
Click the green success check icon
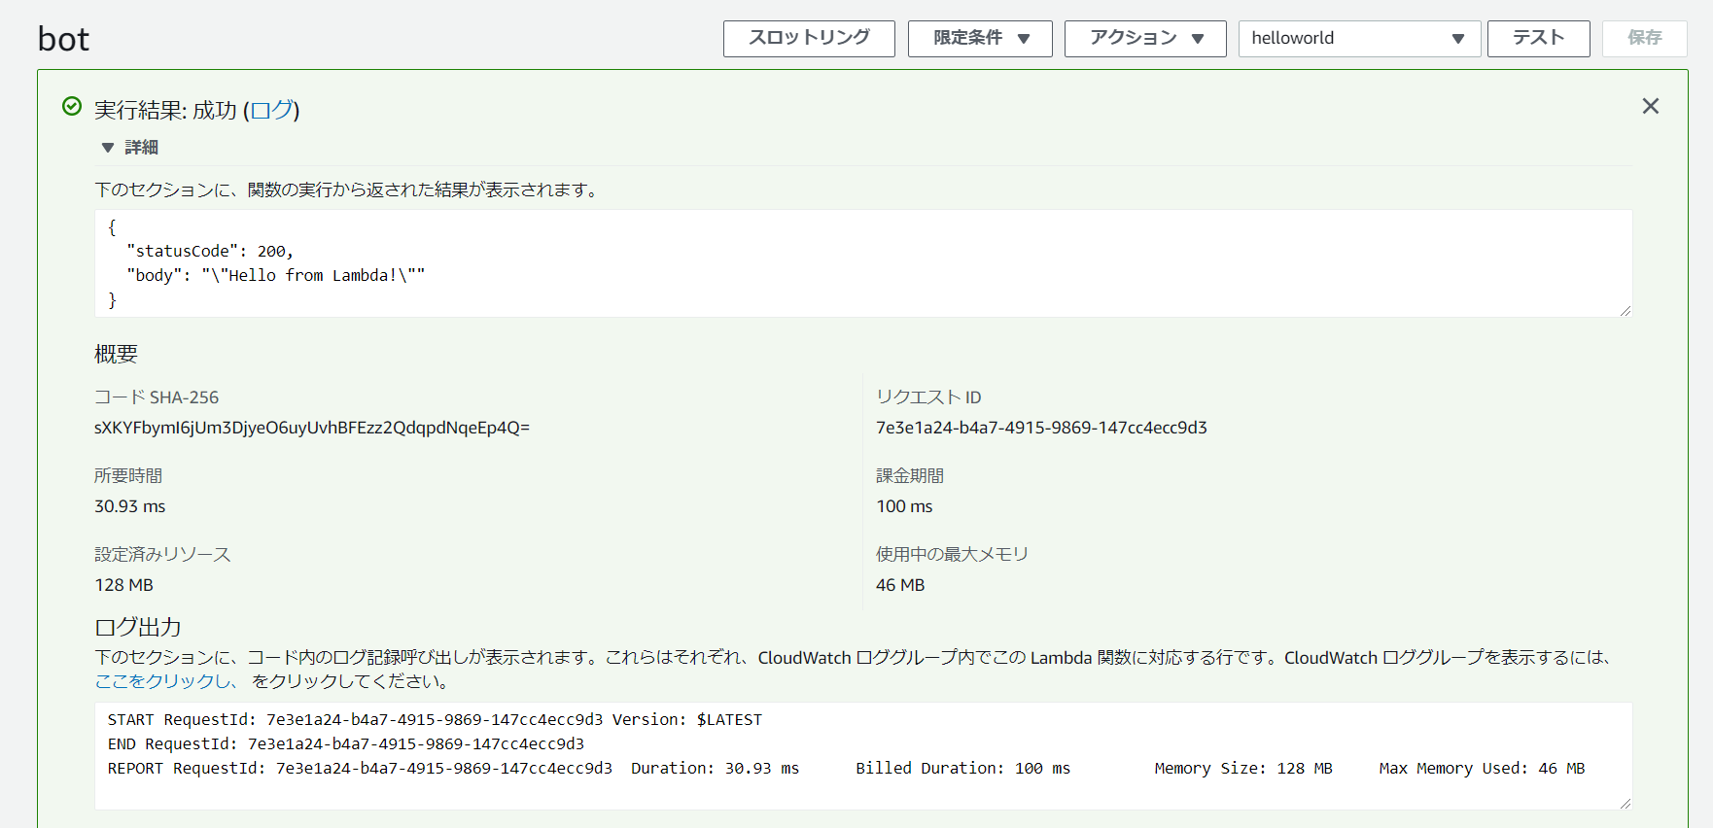tap(72, 106)
